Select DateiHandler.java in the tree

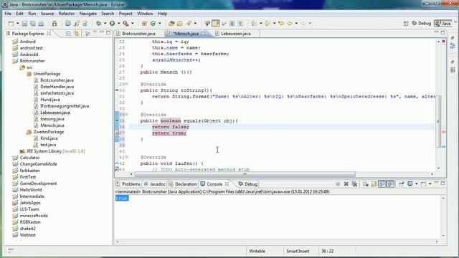click(x=57, y=87)
